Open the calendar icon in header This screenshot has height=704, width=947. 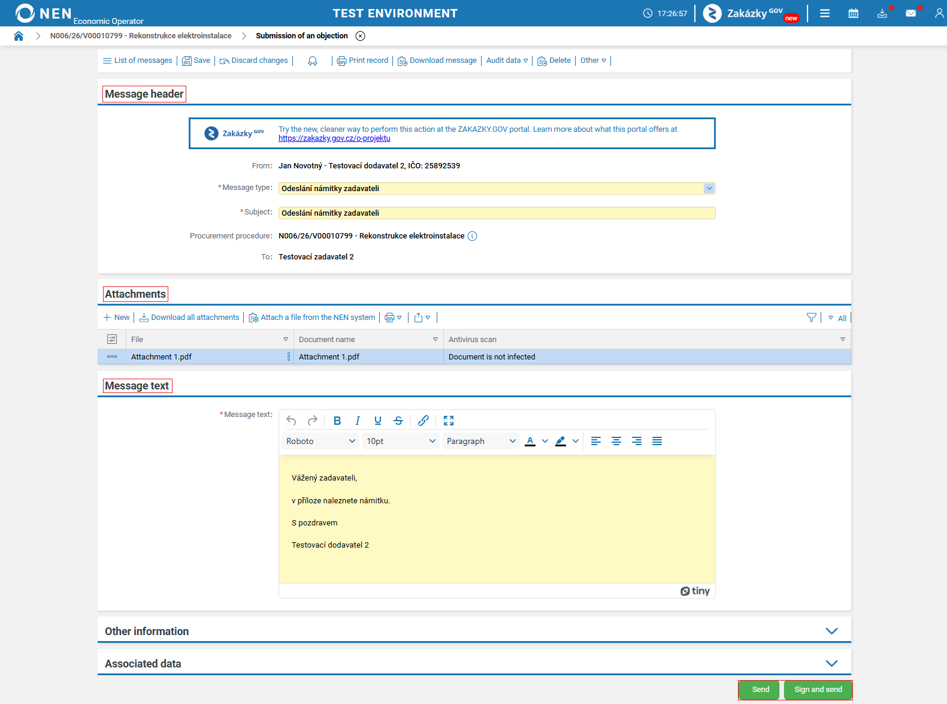(x=854, y=13)
